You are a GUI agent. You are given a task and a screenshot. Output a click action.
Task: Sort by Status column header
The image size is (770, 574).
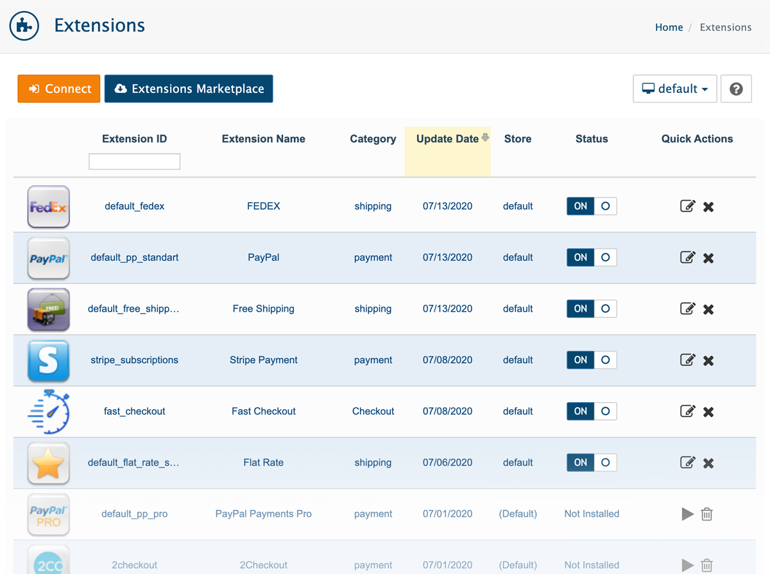point(592,139)
